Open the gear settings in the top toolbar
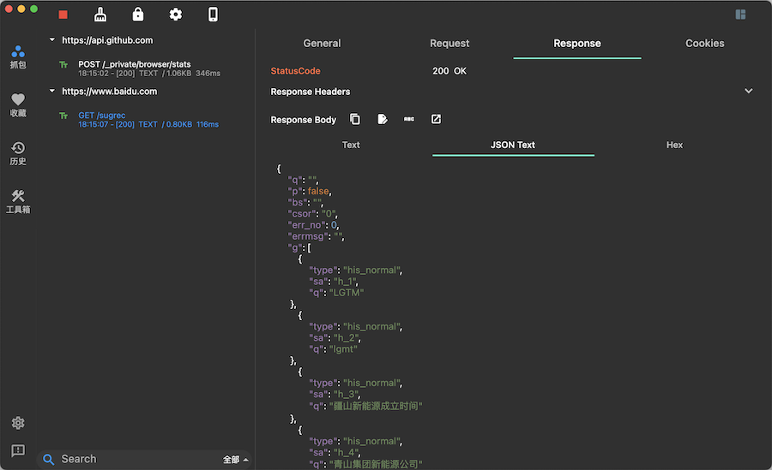Screen dimensions: 772x470 [175, 15]
